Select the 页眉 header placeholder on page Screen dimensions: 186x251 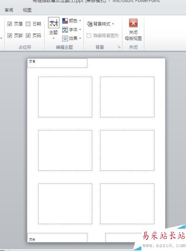point(57,63)
